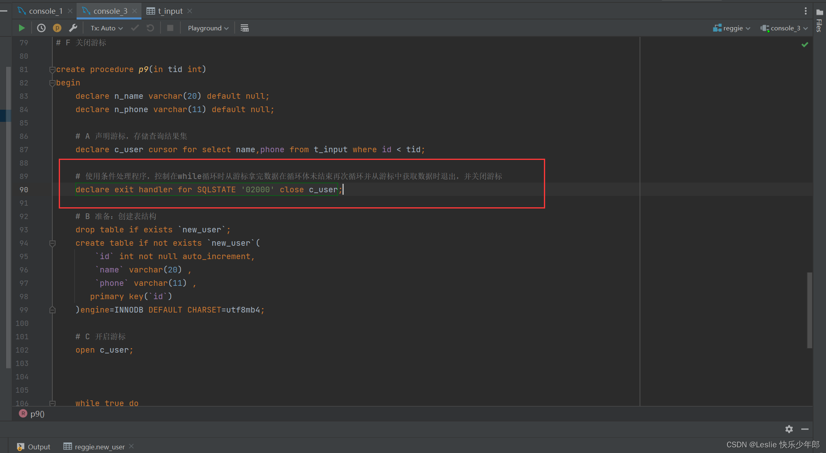Collapse the while true do fold
The height and width of the screenshot is (453, 826).
52,403
